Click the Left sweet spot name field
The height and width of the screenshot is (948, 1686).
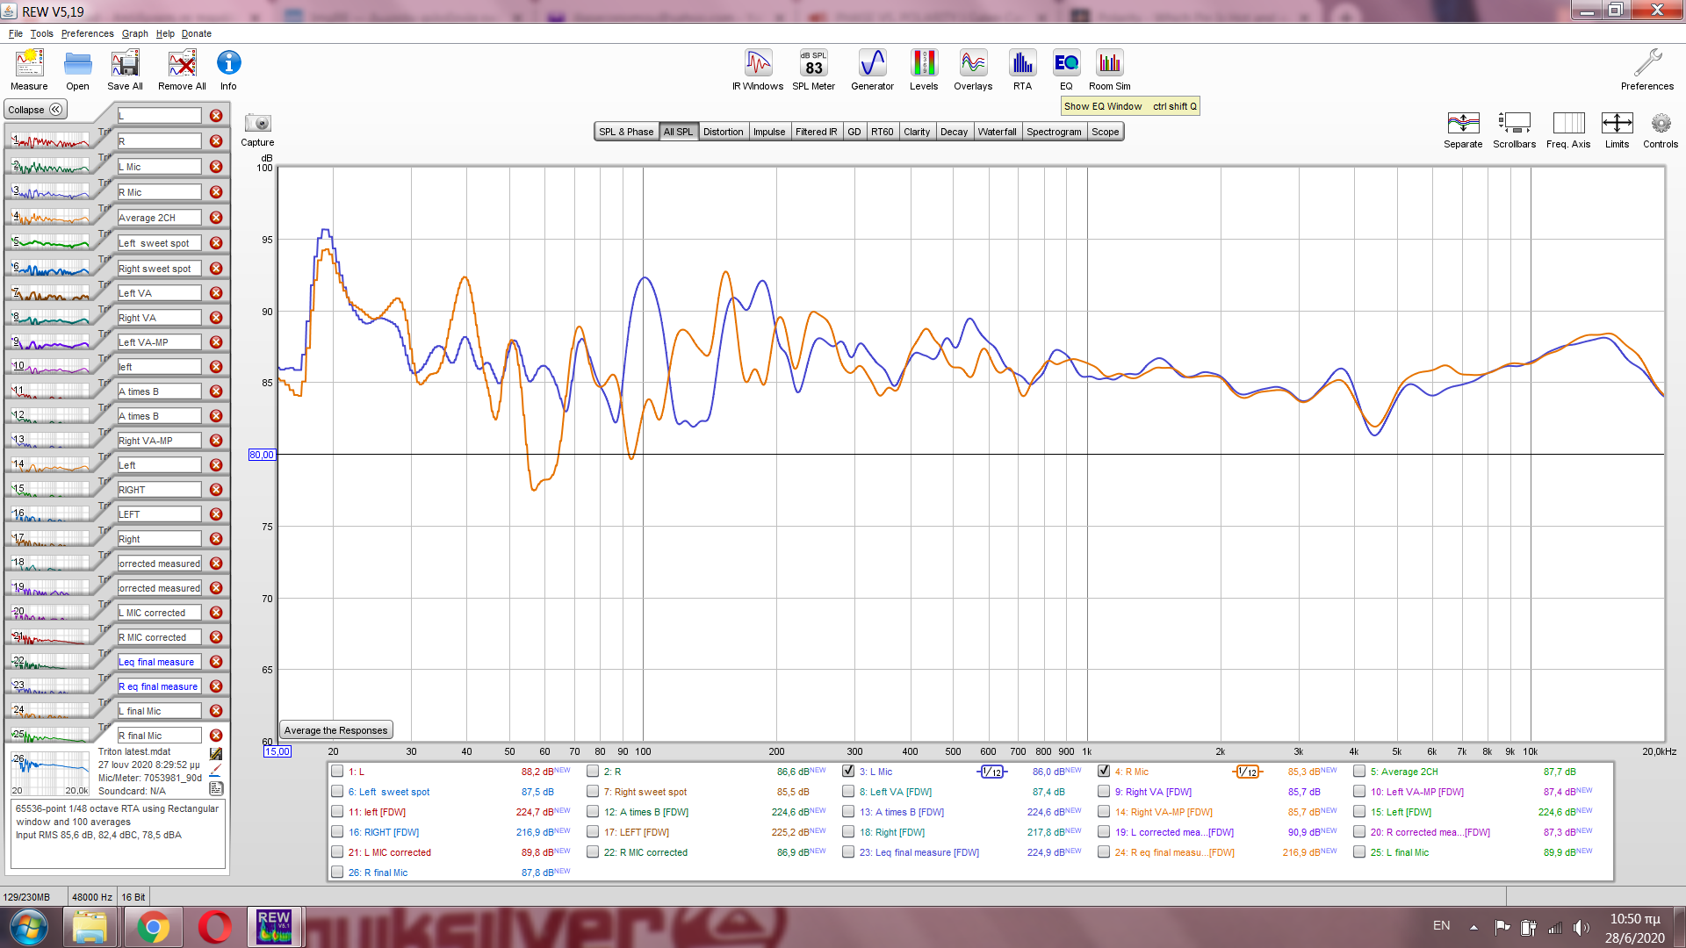[x=160, y=243]
